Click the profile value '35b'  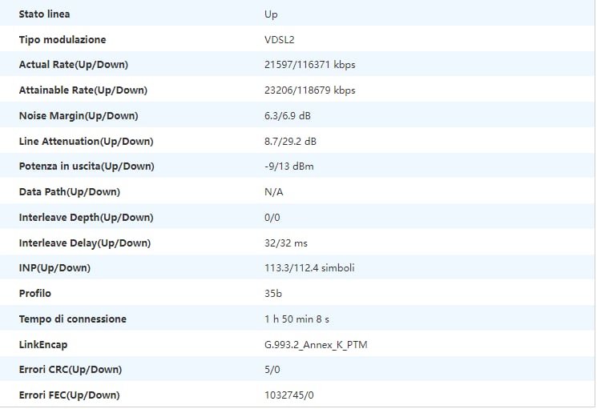(x=273, y=294)
